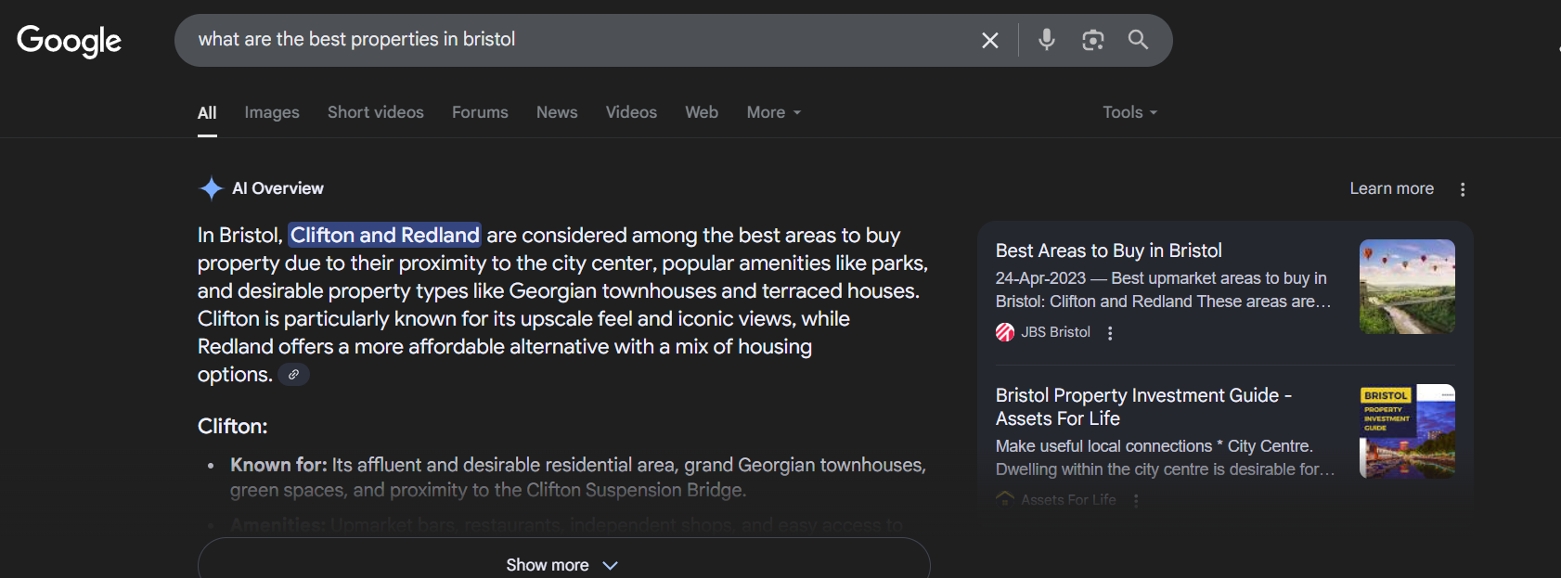Click the 'Clifton:' heading
The height and width of the screenshot is (578, 1561).
click(x=232, y=426)
